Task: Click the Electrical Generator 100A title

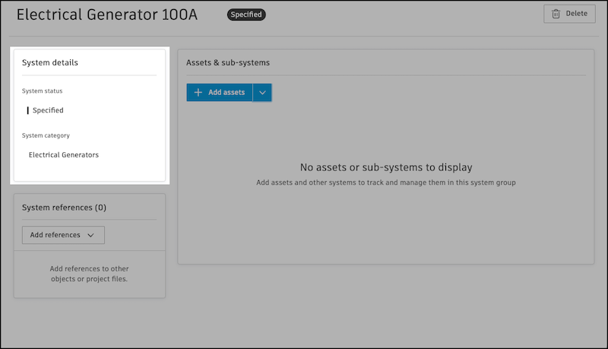Action: pyautogui.click(x=107, y=14)
